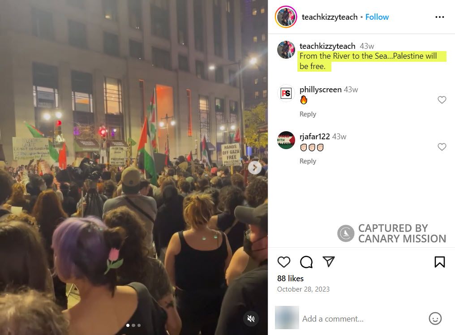
Task: Open comments with the speech bubble icon
Action: tap(306, 262)
